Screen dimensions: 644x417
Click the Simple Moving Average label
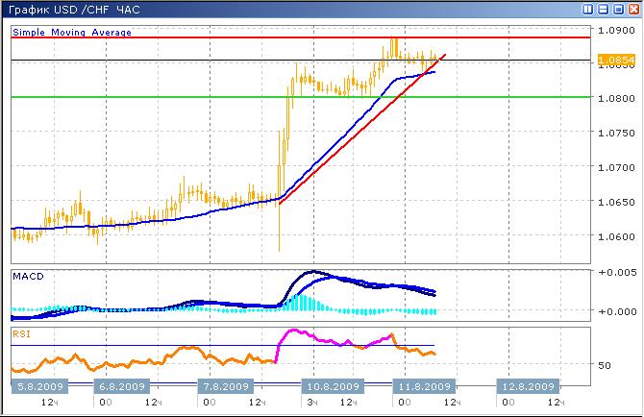(x=72, y=32)
